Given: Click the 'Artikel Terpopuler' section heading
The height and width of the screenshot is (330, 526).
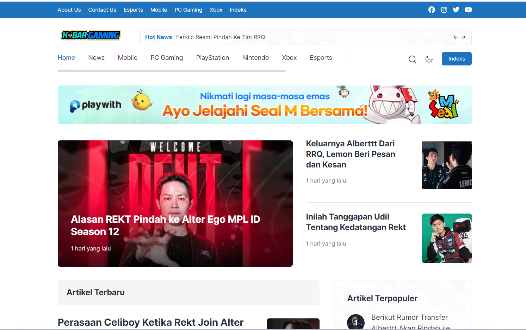Looking at the screenshot, I should (382, 298).
